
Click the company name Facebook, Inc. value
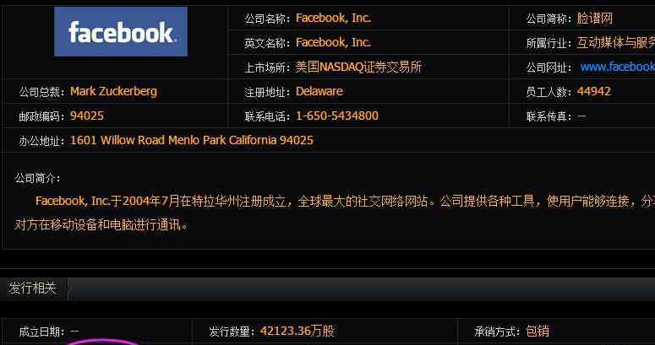[333, 18]
